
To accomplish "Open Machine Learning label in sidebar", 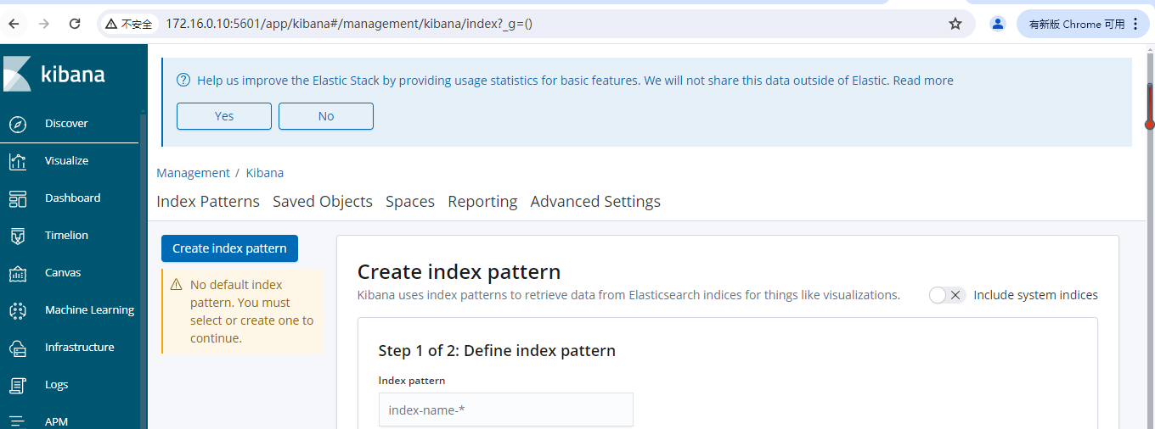I will 89,310.
